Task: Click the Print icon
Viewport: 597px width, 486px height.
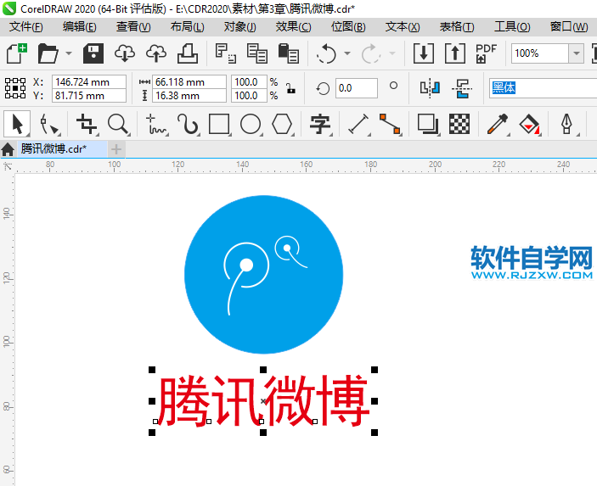Action: [188, 53]
